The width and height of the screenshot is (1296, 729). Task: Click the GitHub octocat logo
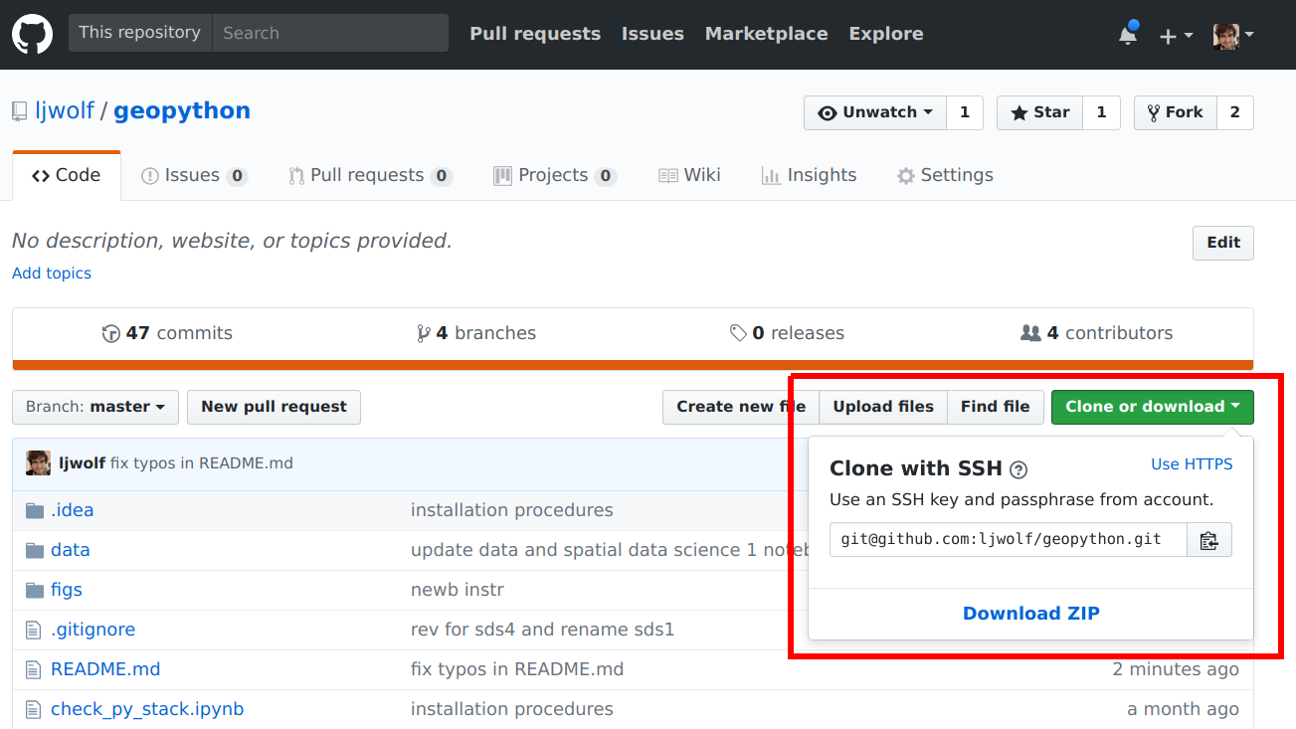pos(32,34)
